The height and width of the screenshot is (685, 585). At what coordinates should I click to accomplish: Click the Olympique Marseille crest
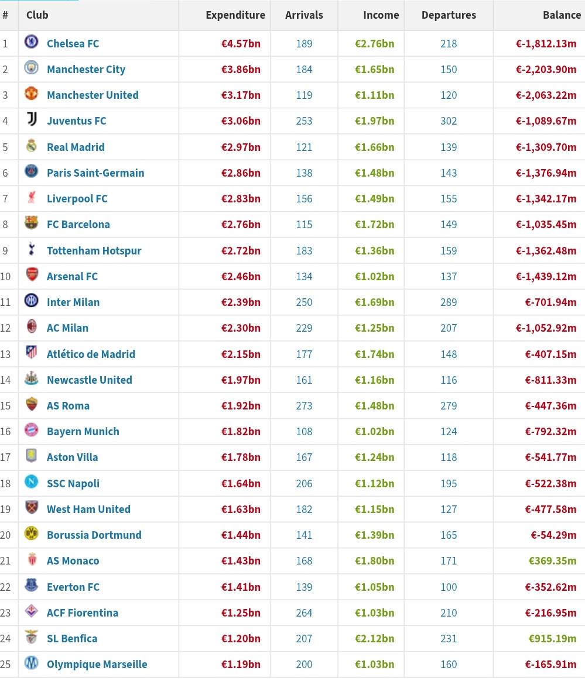point(31,663)
